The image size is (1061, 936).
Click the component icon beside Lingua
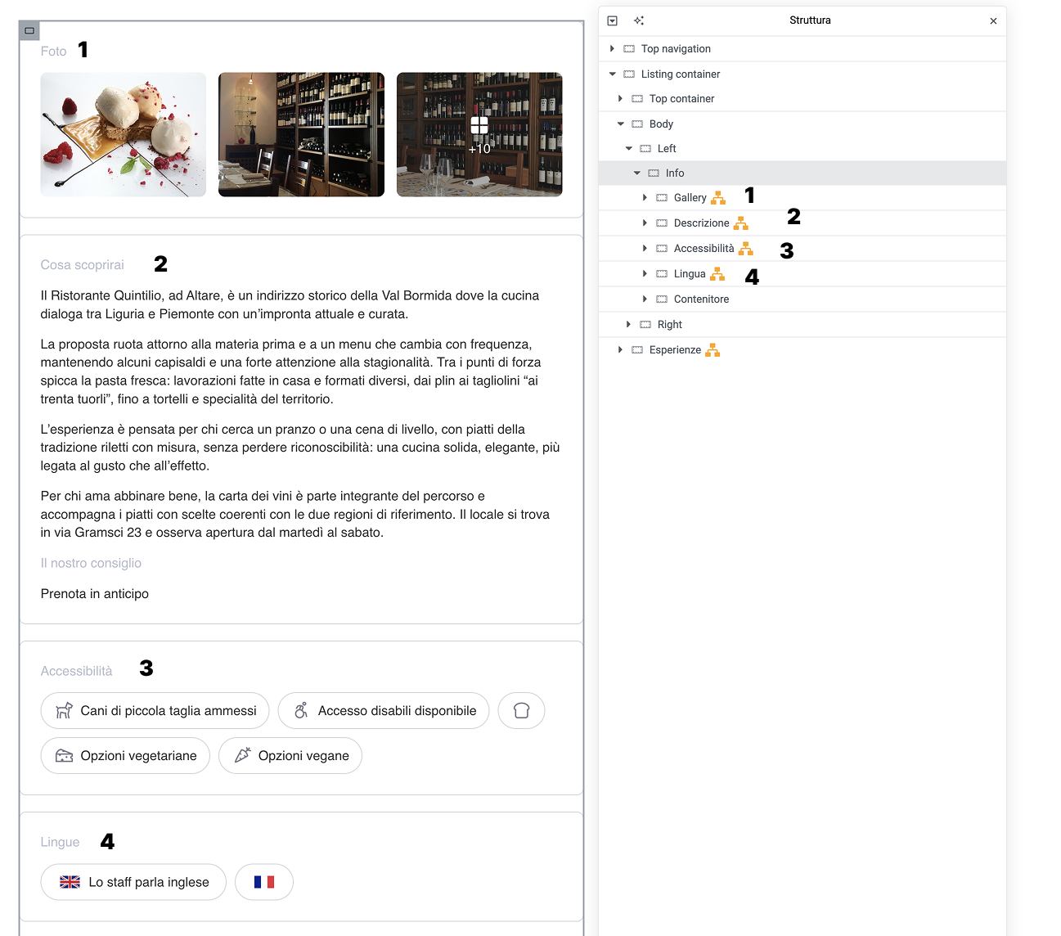(x=717, y=274)
